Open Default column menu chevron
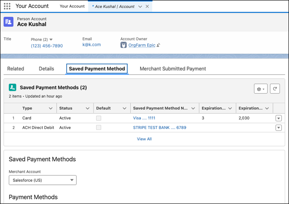 125,108
